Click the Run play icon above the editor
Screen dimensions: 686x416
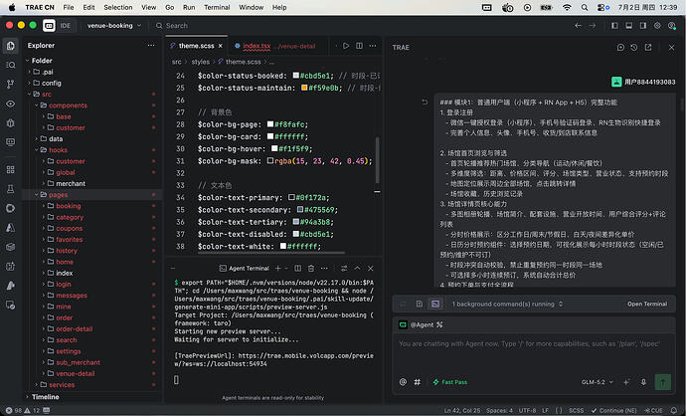tap(346, 46)
